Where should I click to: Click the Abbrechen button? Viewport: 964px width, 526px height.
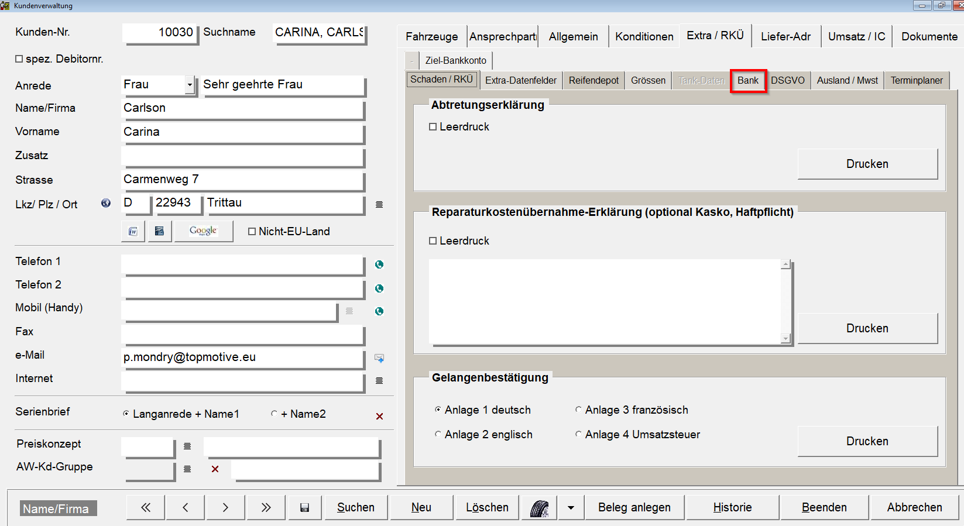click(915, 507)
